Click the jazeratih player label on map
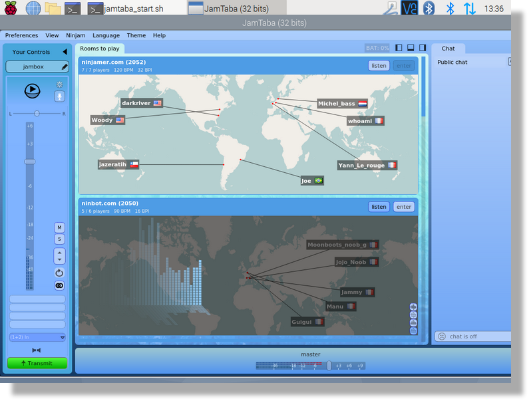The height and width of the screenshot is (401, 529). (x=118, y=164)
